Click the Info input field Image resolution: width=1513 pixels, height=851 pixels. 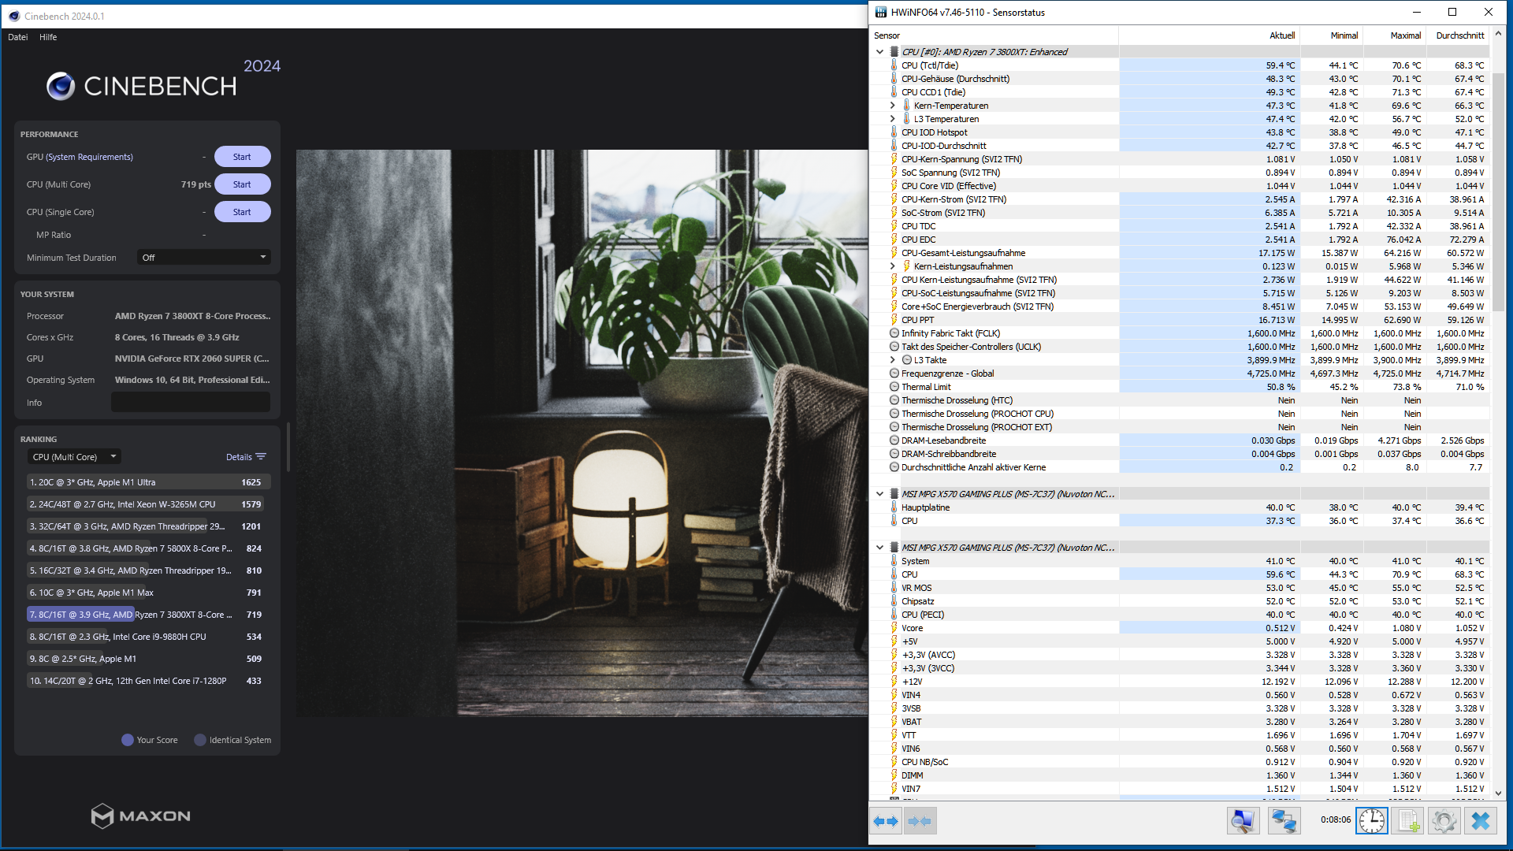191,403
